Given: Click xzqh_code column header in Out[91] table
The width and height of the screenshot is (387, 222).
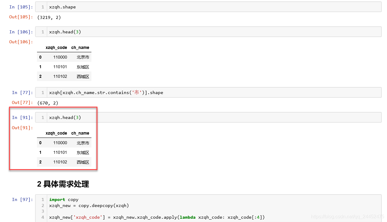Looking at the screenshot, I should click(x=56, y=133).
